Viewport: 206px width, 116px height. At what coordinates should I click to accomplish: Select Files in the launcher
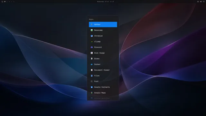pos(103,76)
